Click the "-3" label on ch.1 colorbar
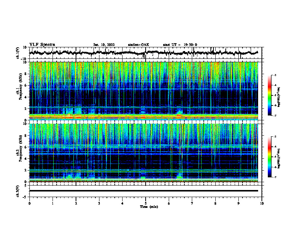Viewport: 295px width, 228px height. pos(275,75)
